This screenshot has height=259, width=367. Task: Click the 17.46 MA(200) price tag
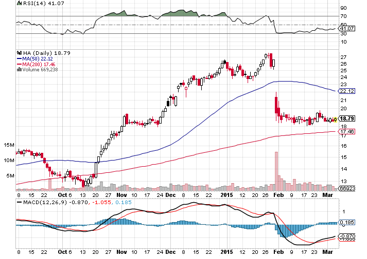click(346, 131)
